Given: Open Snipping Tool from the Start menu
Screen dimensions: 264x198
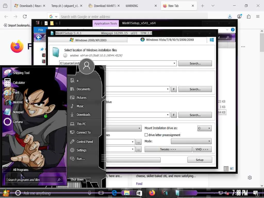Looking at the screenshot, I should [x=17, y=73].
